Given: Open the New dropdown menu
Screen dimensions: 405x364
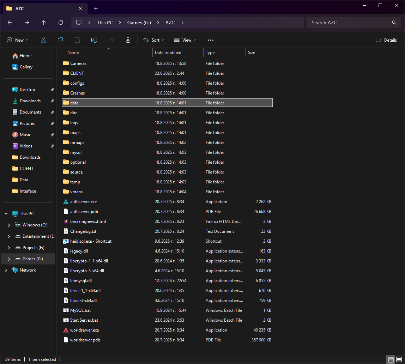Looking at the screenshot, I should pyautogui.click(x=17, y=40).
